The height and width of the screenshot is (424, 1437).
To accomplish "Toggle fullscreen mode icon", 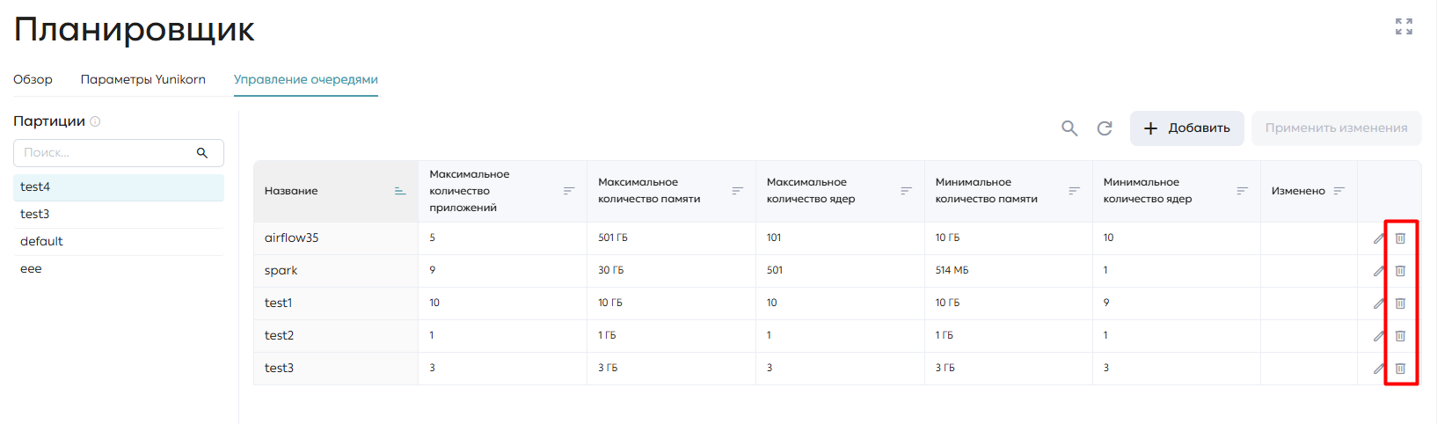I will [1404, 26].
